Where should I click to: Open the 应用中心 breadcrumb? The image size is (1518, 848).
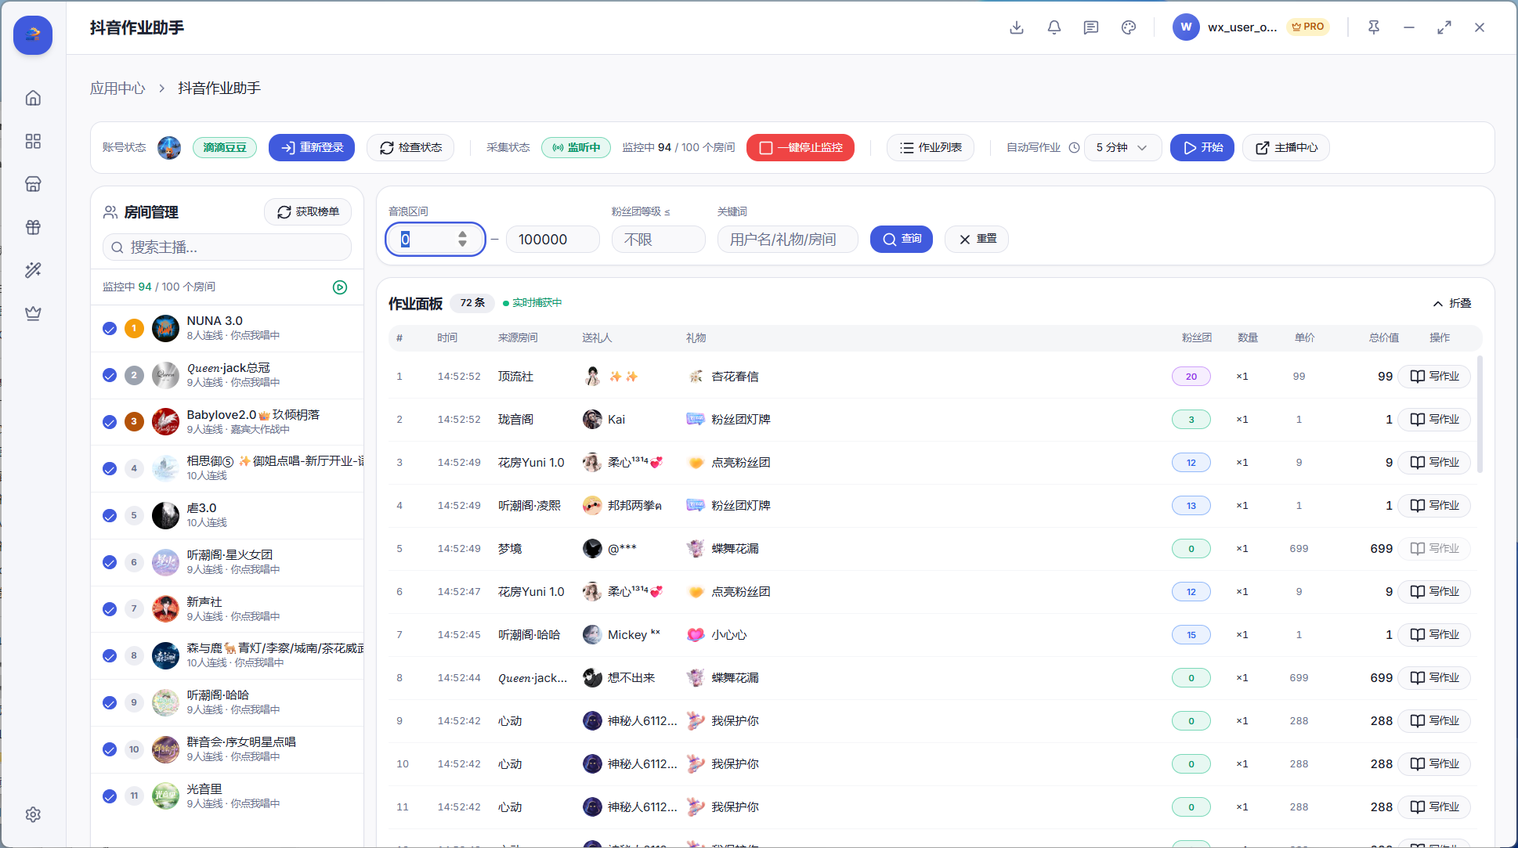pos(117,88)
